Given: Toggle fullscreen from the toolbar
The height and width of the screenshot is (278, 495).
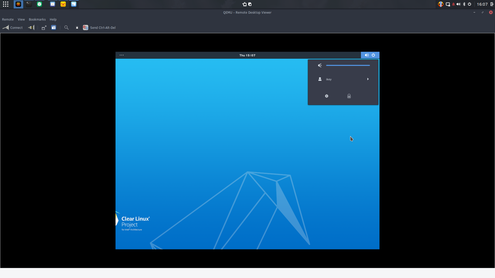Looking at the screenshot, I should pos(44,28).
